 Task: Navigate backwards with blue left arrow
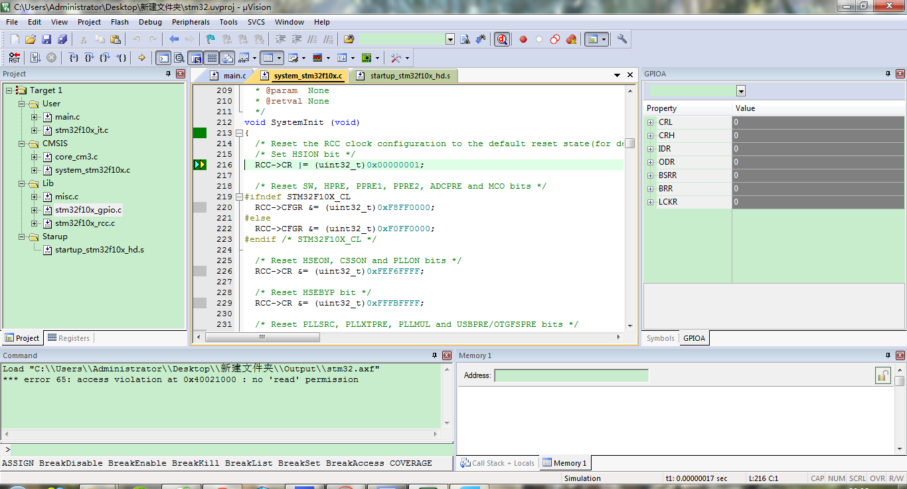[x=174, y=39]
